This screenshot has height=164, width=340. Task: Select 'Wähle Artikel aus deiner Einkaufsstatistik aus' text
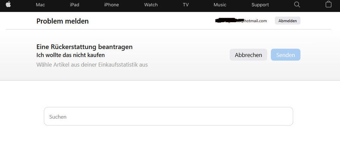92,65
